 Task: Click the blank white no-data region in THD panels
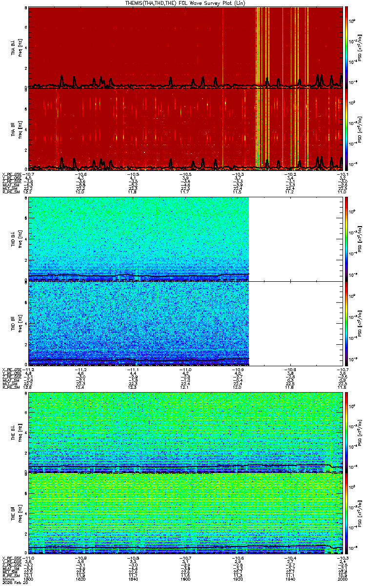296,281
